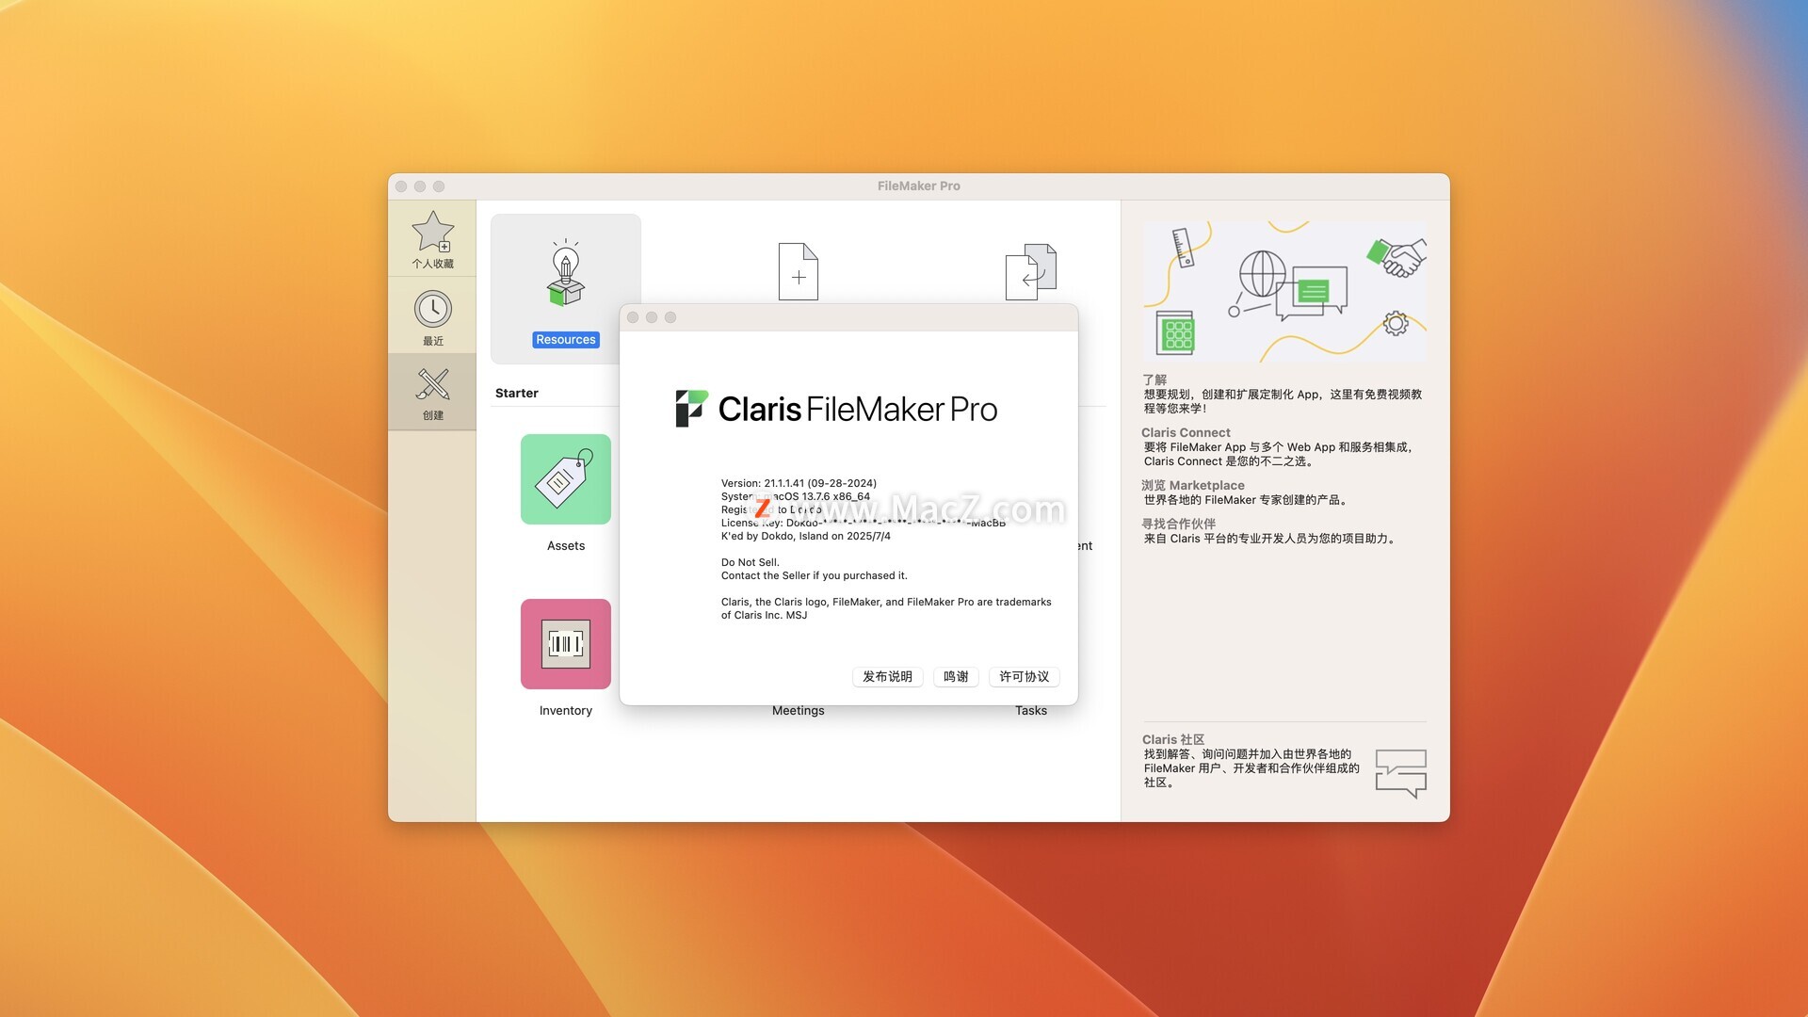Image resolution: width=1808 pixels, height=1017 pixels.
Task: Click the Resources lightbulb icon
Action: [565, 273]
